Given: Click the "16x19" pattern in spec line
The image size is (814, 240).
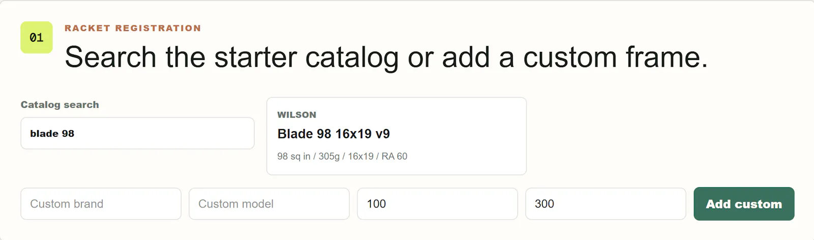Looking at the screenshot, I should pos(360,156).
